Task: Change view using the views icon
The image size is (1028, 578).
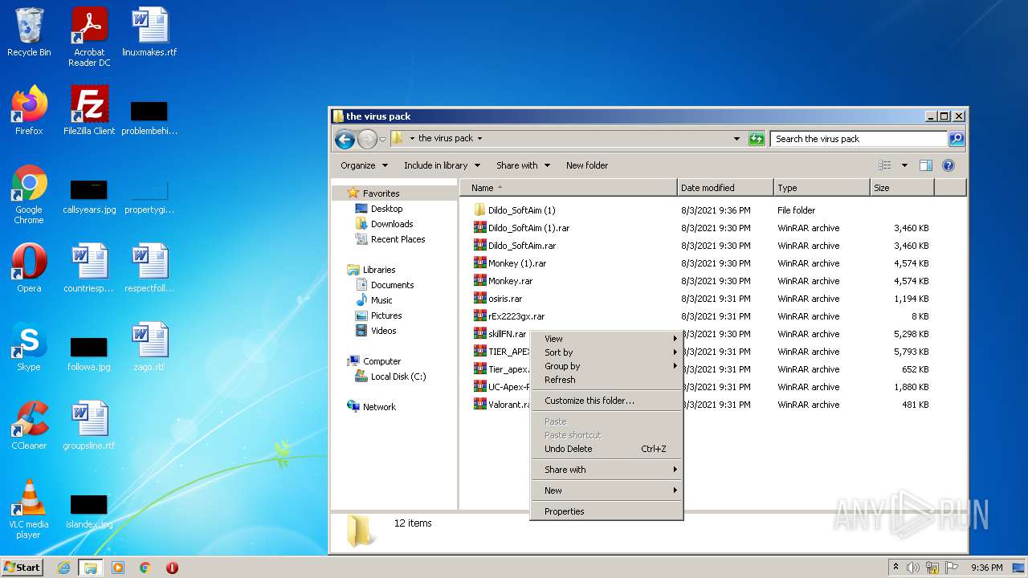Action: 885,165
